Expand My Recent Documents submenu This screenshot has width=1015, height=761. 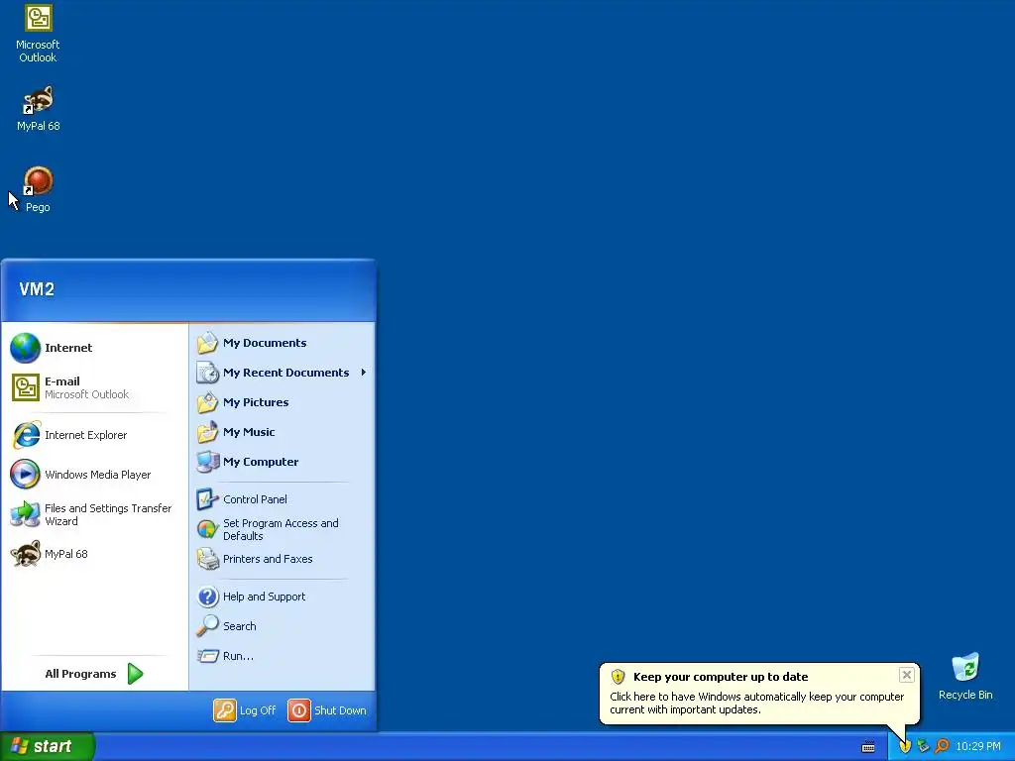[x=282, y=373]
